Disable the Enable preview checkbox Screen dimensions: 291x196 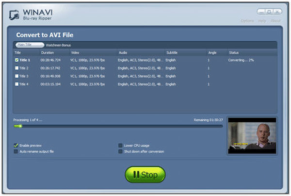pyautogui.click(x=16, y=146)
